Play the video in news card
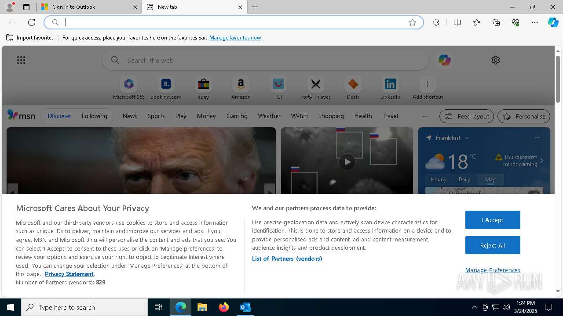563x316 pixels. (x=347, y=162)
